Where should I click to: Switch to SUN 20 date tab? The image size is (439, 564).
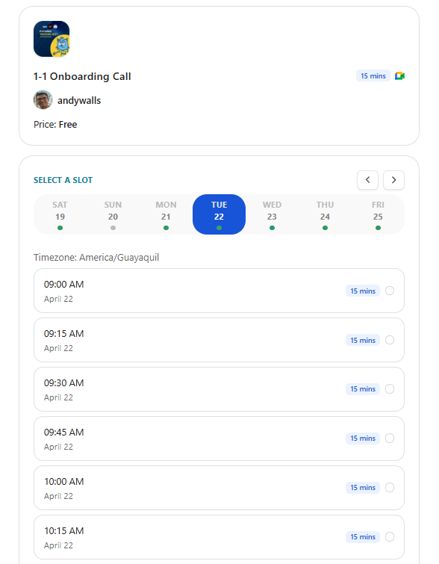pyautogui.click(x=113, y=214)
